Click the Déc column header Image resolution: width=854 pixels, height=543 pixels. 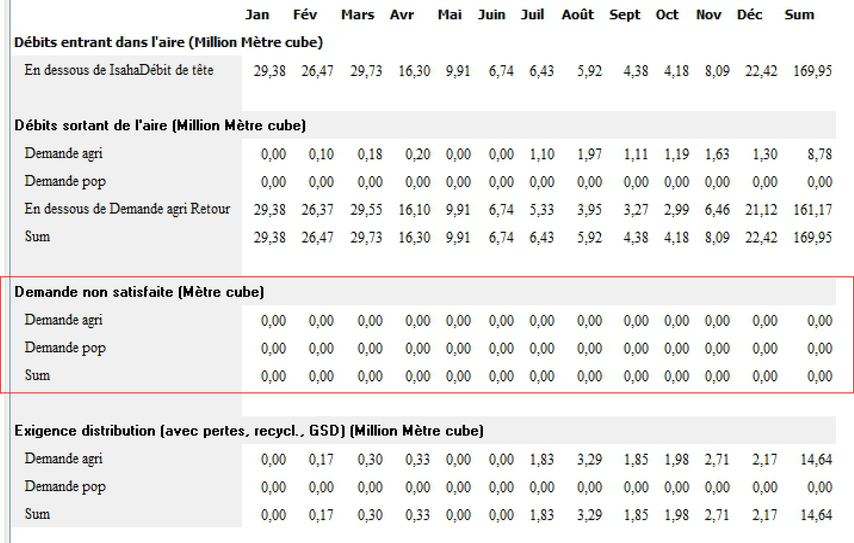(x=749, y=15)
